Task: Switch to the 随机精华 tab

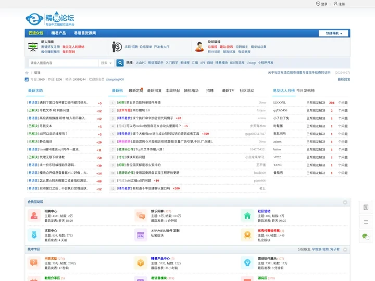Action: point(191,91)
